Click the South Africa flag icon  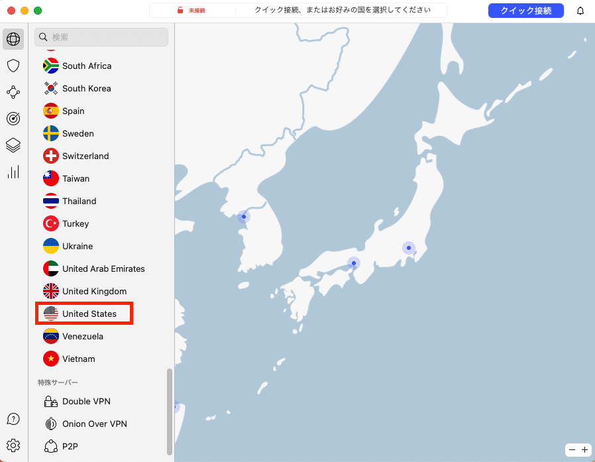click(51, 66)
